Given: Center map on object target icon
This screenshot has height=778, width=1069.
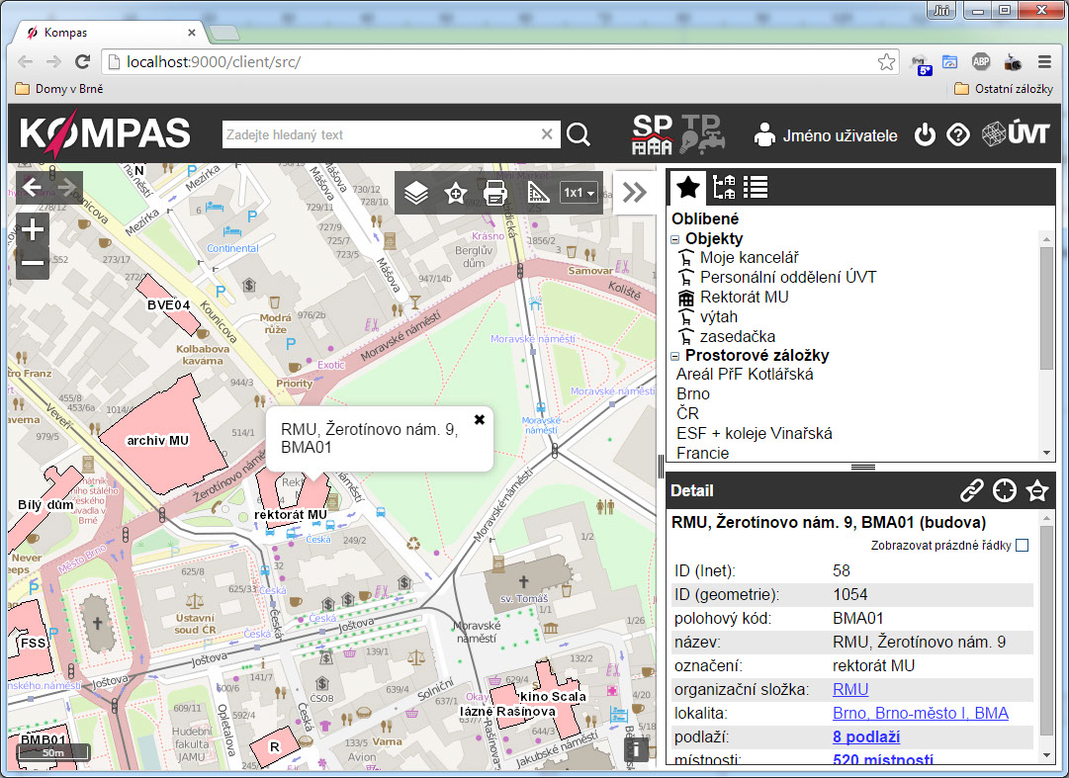Looking at the screenshot, I should pyautogui.click(x=1005, y=490).
